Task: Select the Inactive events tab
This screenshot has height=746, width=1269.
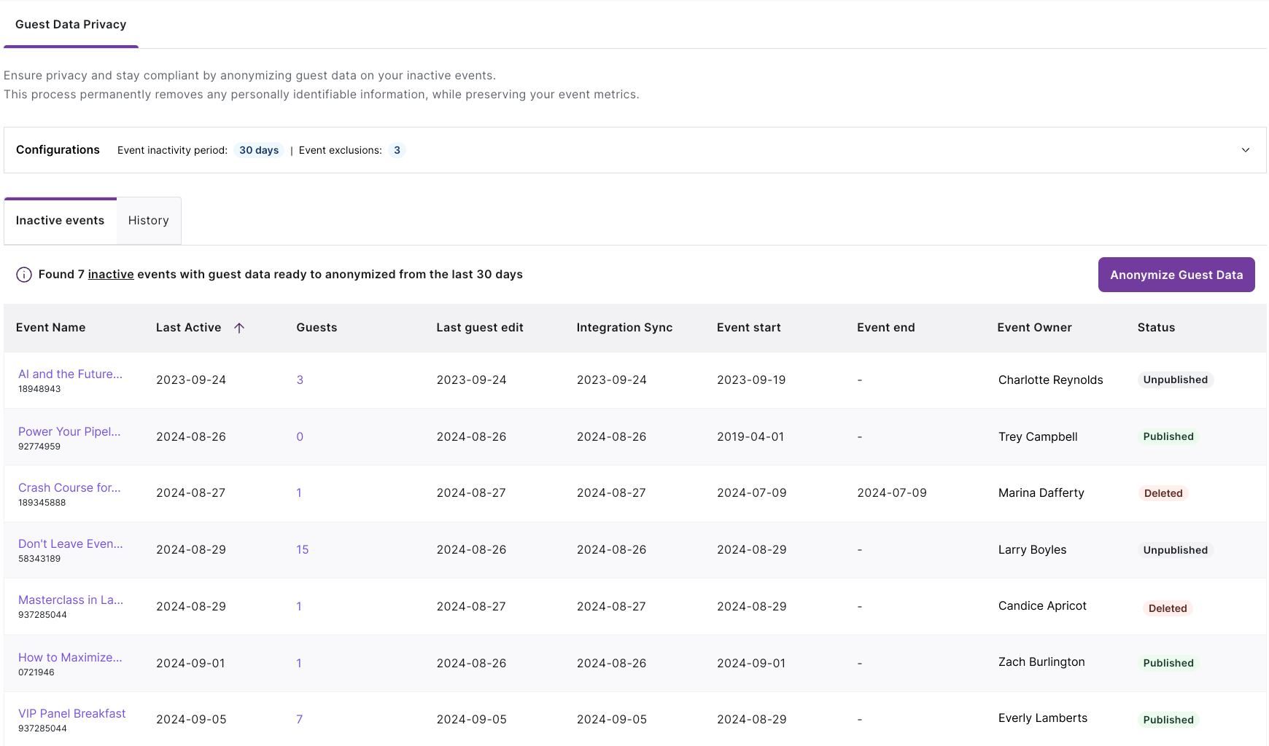Action: [x=60, y=221]
